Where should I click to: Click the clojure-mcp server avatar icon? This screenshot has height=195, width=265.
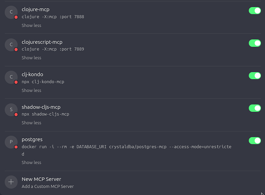pyautogui.click(x=11, y=12)
